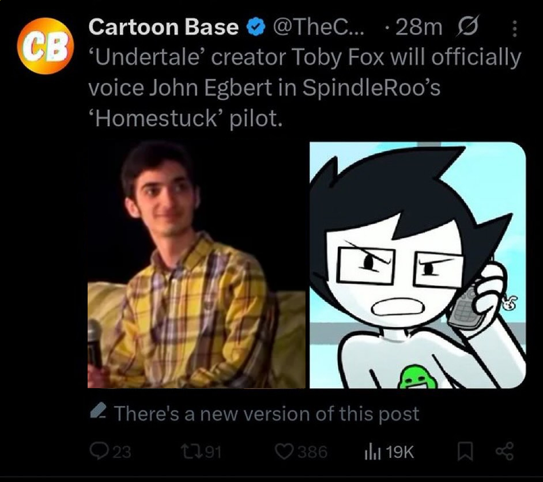Open the Toby Fox photo
The width and height of the screenshot is (543, 482).
197,265
